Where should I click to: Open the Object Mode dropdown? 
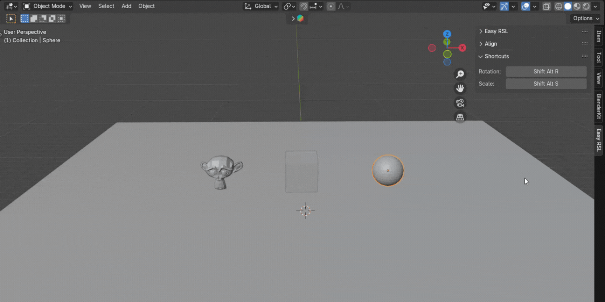coord(48,6)
